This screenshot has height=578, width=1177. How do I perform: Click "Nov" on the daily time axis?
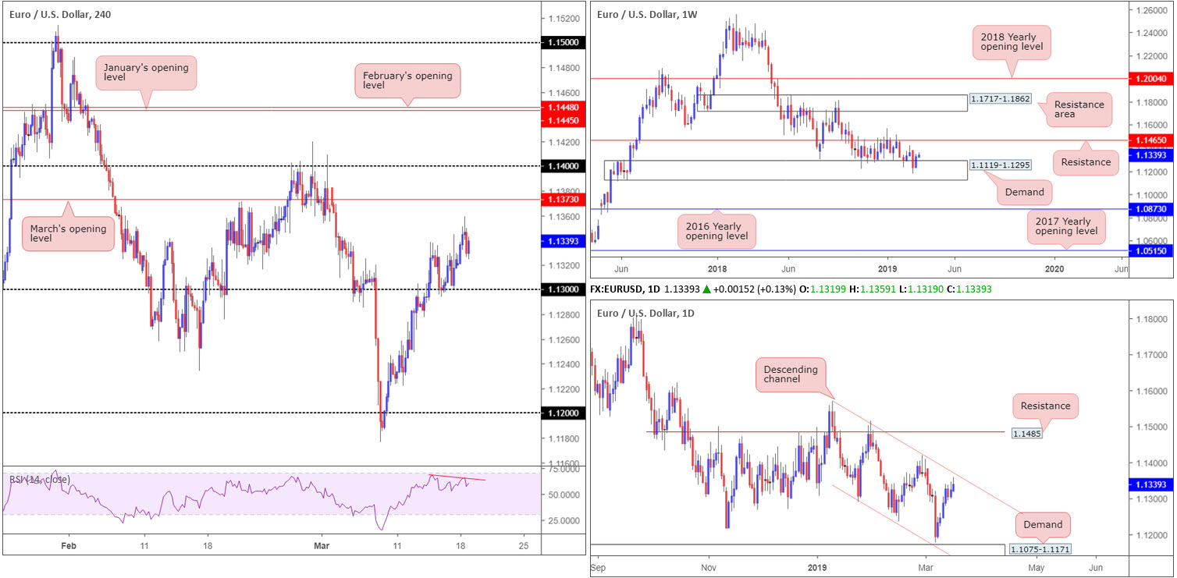(x=708, y=567)
